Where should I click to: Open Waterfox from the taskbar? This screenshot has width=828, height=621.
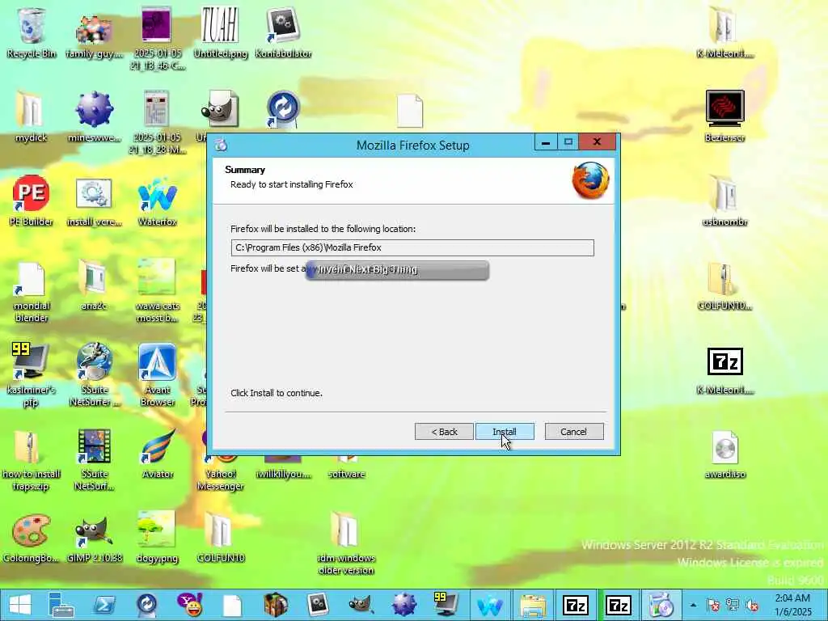(489, 605)
